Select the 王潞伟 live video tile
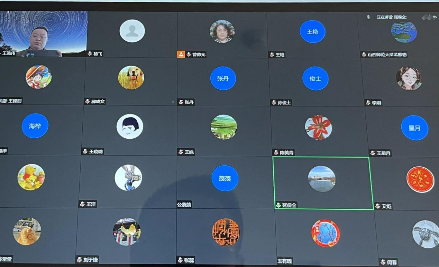439x267 pixels. 44,34
